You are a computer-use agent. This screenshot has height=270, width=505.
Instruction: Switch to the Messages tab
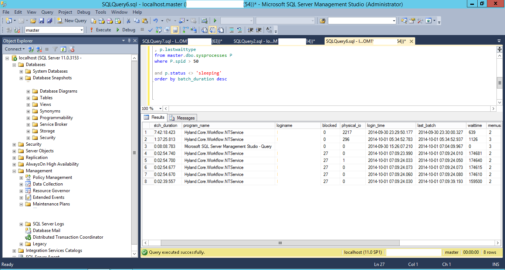pyautogui.click(x=183, y=118)
